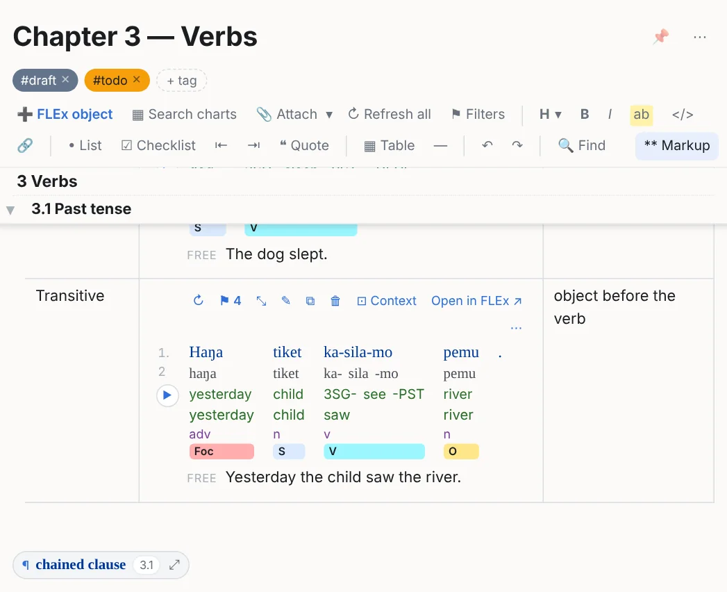Open the note's more options menu
This screenshot has width=727, height=592.
coord(700,37)
